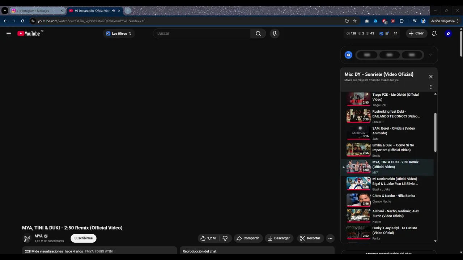This screenshot has height=260, width=463.
Task: Click the vidIQ logo in stats bar
Action: (381, 34)
